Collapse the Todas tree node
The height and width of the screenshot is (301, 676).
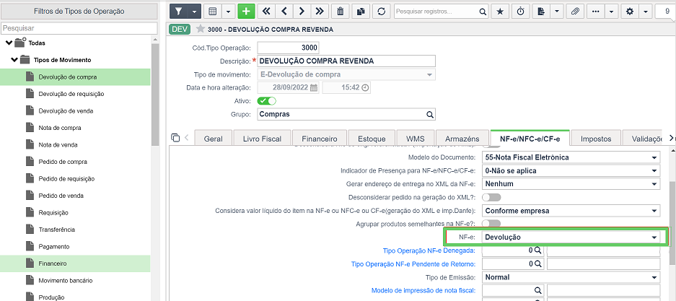tap(9, 43)
